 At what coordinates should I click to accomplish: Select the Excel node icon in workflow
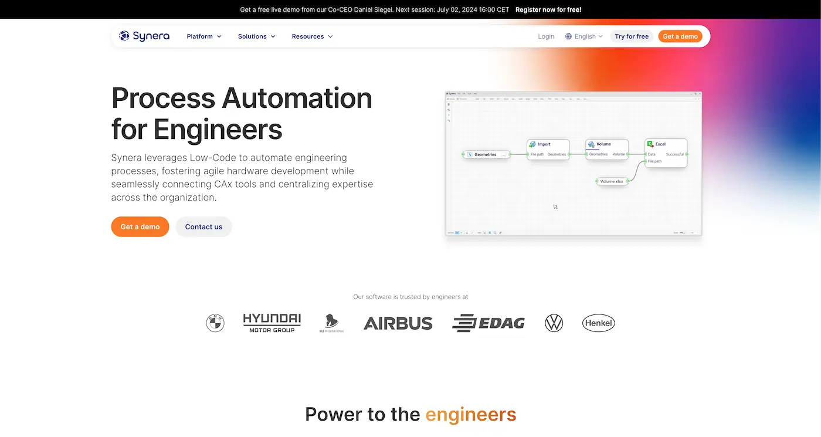tap(650, 144)
